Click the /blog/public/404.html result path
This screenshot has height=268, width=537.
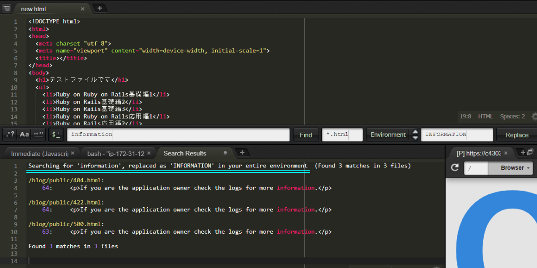tap(66, 180)
